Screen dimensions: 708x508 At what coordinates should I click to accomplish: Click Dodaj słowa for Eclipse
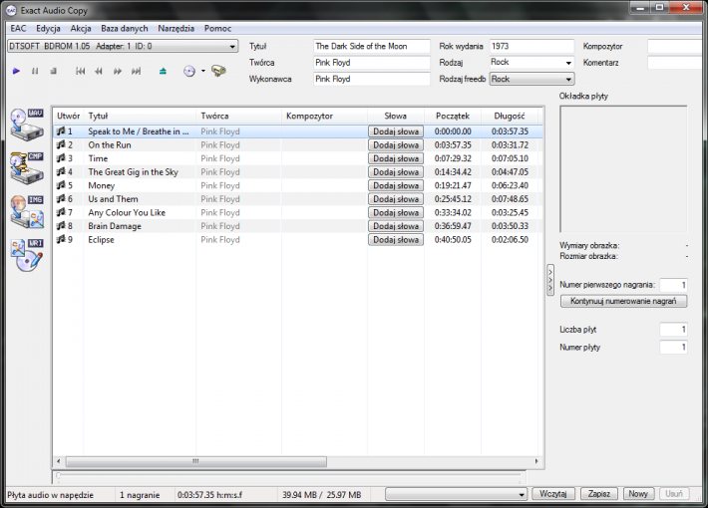(396, 240)
